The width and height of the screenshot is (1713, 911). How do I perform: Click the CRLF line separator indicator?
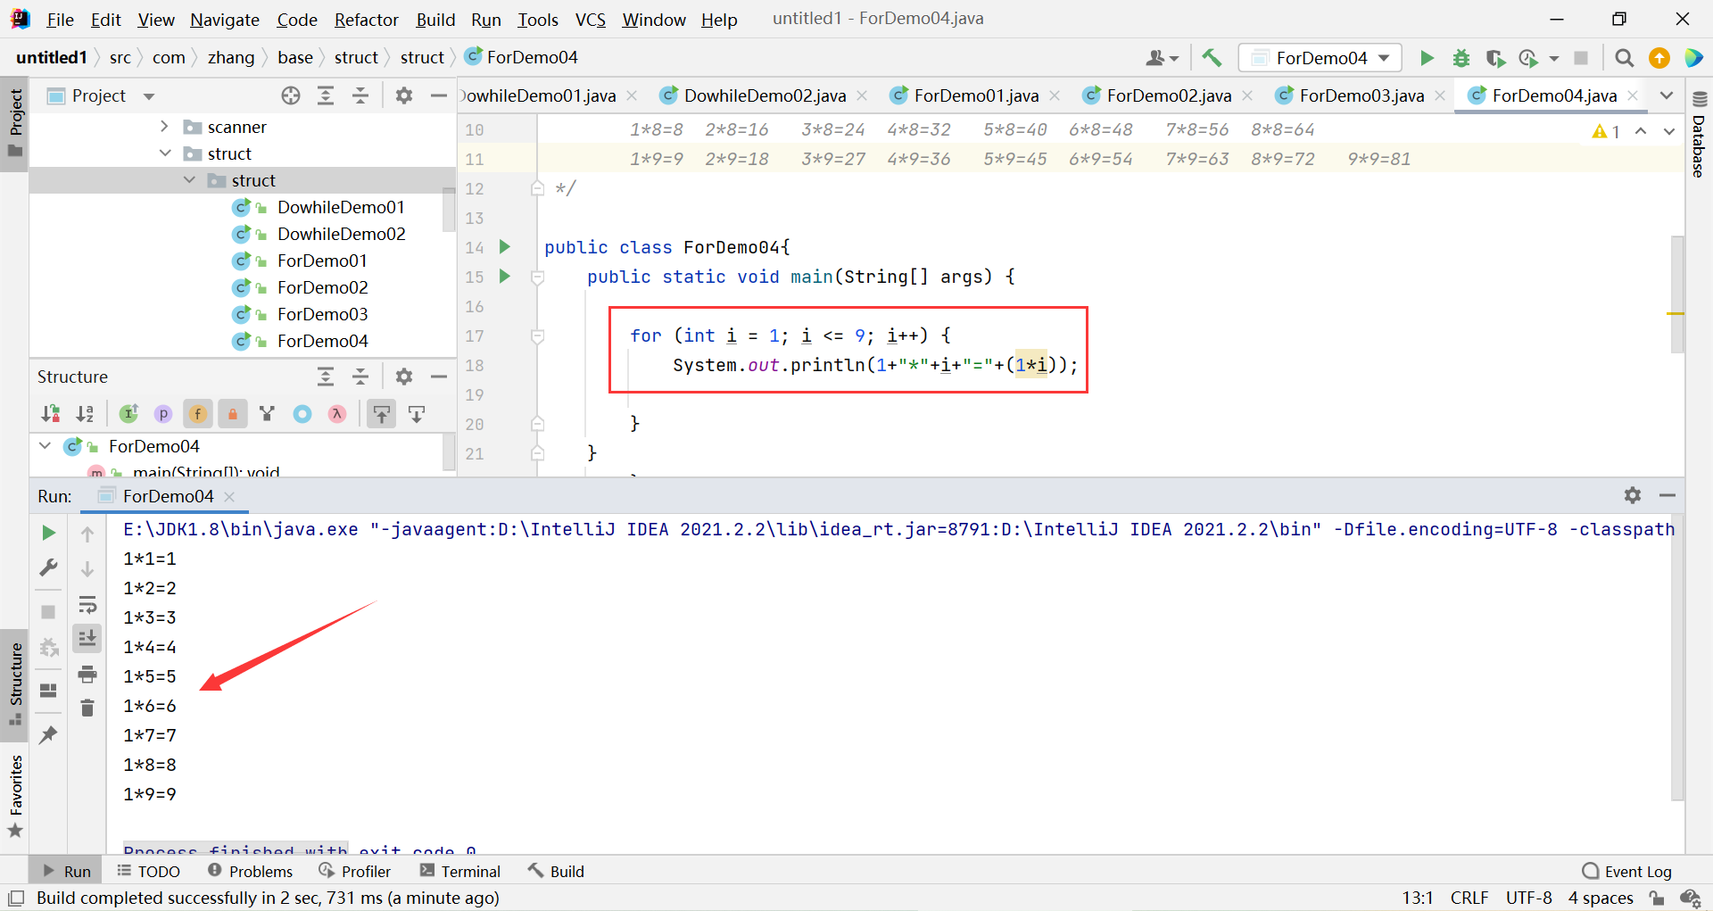coord(1469,898)
